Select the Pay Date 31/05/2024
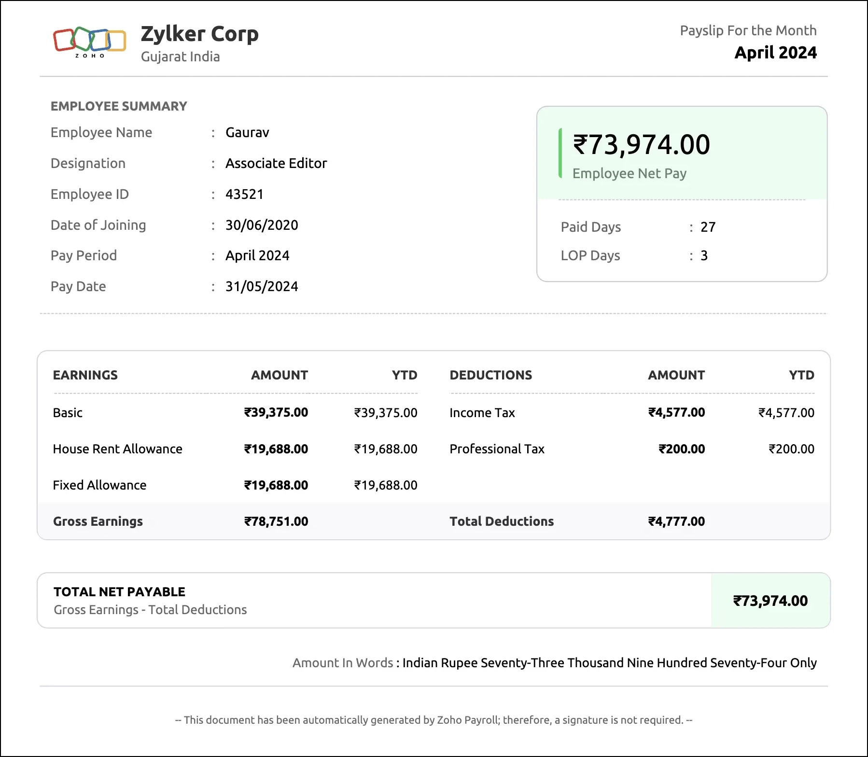 click(x=262, y=286)
